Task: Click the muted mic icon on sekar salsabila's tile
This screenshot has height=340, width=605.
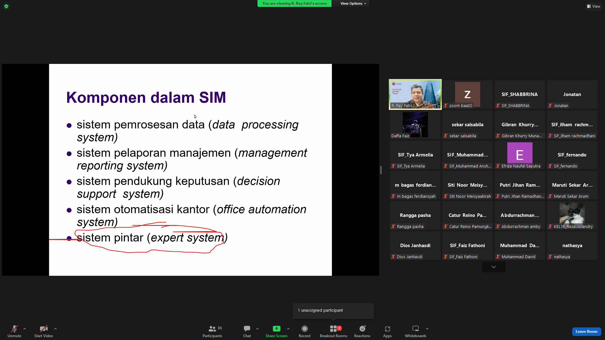Action: point(446,136)
